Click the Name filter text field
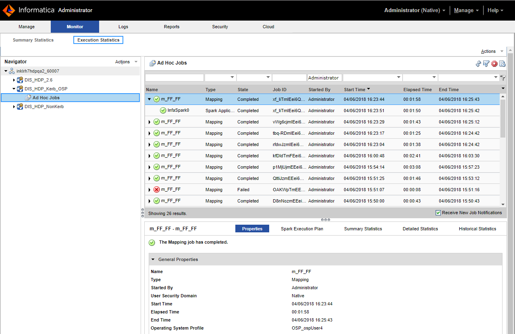This screenshot has width=515, height=334. 174,77
